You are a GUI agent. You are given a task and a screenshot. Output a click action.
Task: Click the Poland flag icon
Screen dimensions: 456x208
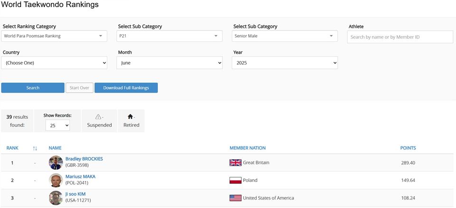click(236, 180)
